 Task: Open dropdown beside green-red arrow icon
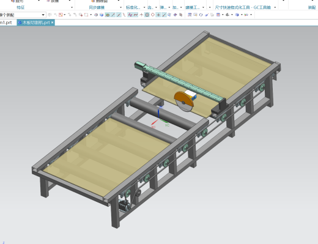pos(251,15)
